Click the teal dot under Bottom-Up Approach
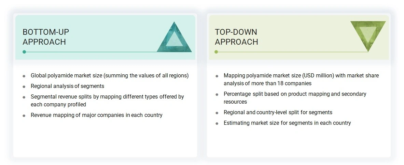Viewport: 404px width, 165px height. click(x=24, y=52)
